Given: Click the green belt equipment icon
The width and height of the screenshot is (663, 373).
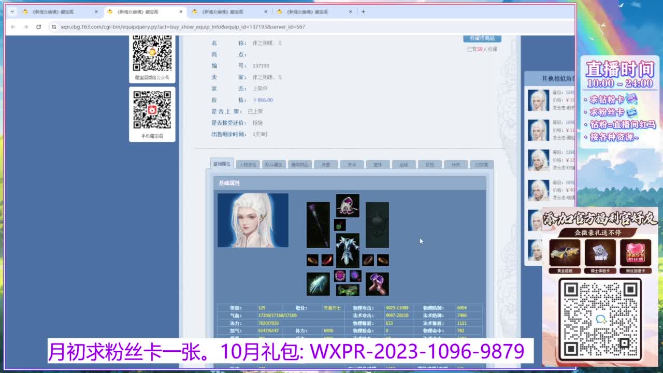Looking at the screenshot, I should [x=348, y=290].
